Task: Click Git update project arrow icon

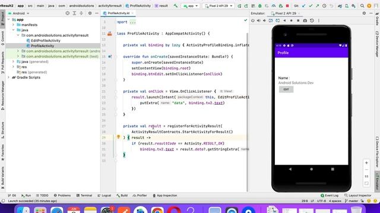Action: (x=303, y=6)
